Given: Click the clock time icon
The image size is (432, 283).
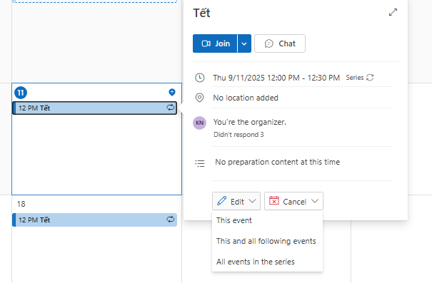Looking at the screenshot, I should click(199, 78).
